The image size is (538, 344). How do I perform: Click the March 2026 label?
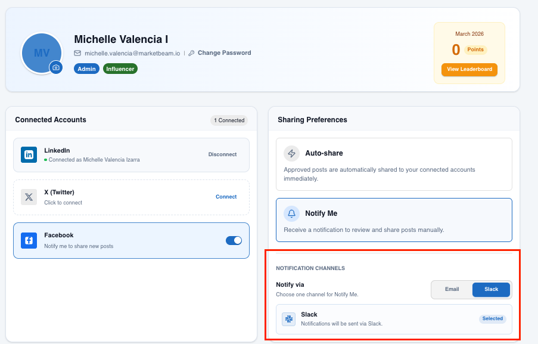[x=469, y=33]
